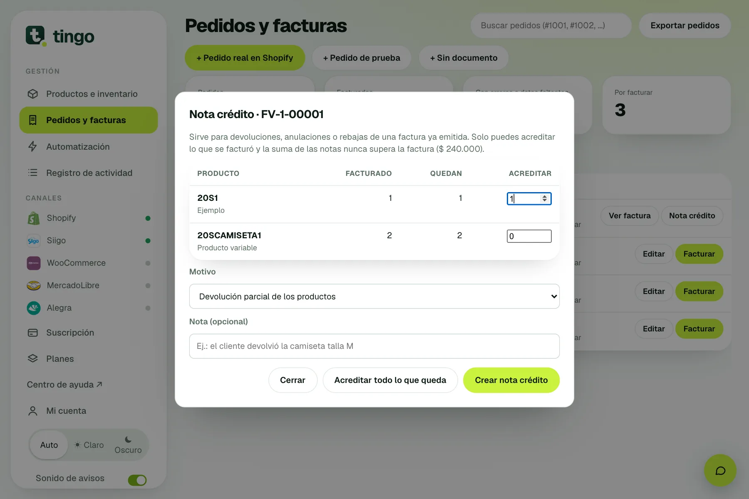Click the WooCommerce channel icon
The height and width of the screenshot is (499, 749).
(x=34, y=263)
